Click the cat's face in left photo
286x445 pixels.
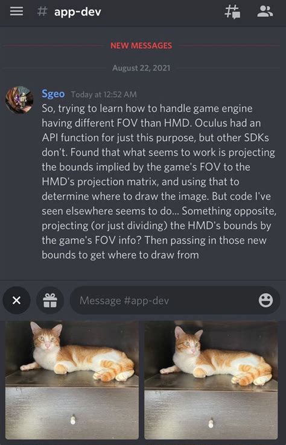[x=45, y=338]
